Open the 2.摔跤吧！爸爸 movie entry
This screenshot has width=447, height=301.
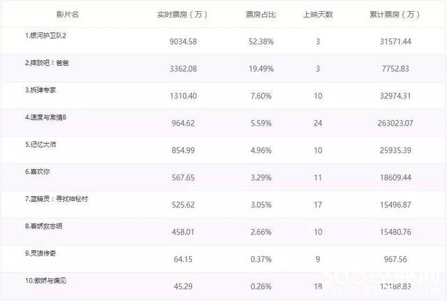point(49,63)
